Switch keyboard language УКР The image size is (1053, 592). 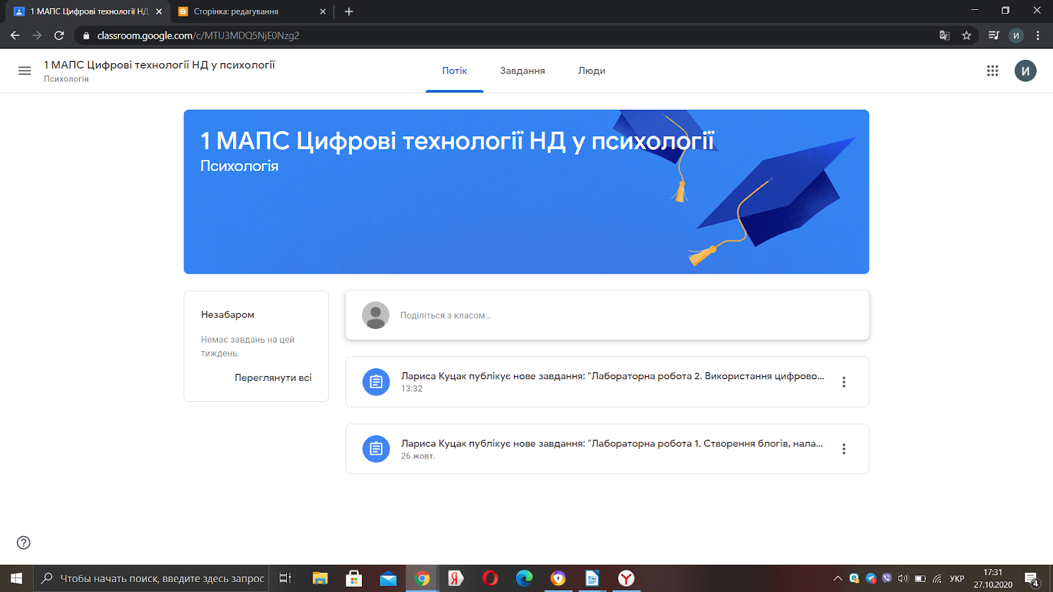(957, 578)
